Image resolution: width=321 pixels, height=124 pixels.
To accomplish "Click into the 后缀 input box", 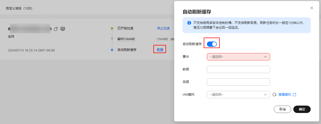I will click(239, 82).
